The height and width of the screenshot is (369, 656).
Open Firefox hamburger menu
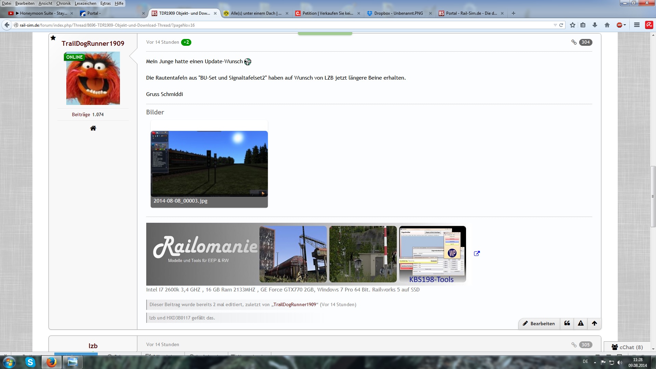pos(637,25)
